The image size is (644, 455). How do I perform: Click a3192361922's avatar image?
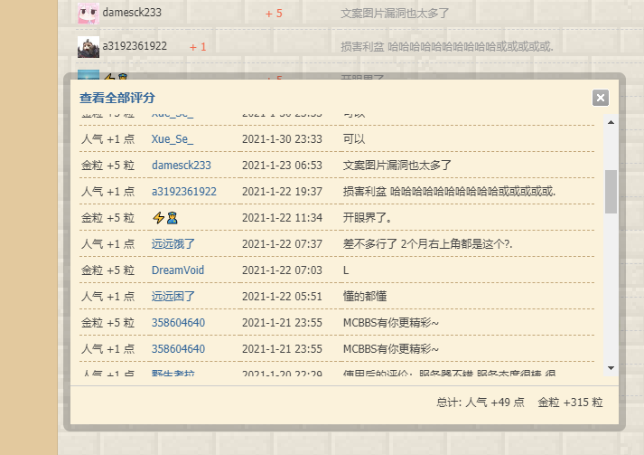[x=88, y=46]
